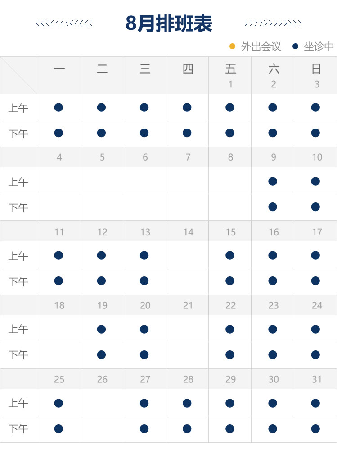Click the navy 坐诊中 legend dot
Image resolution: width=337 pixels, height=451 pixels.
[x=295, y=46]
